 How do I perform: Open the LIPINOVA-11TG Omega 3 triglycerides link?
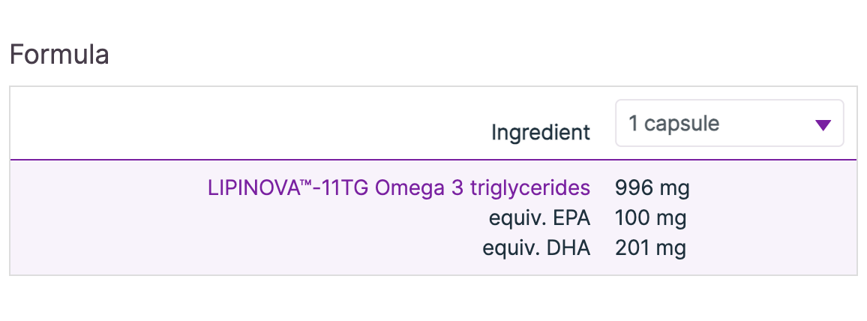[398, 187]
